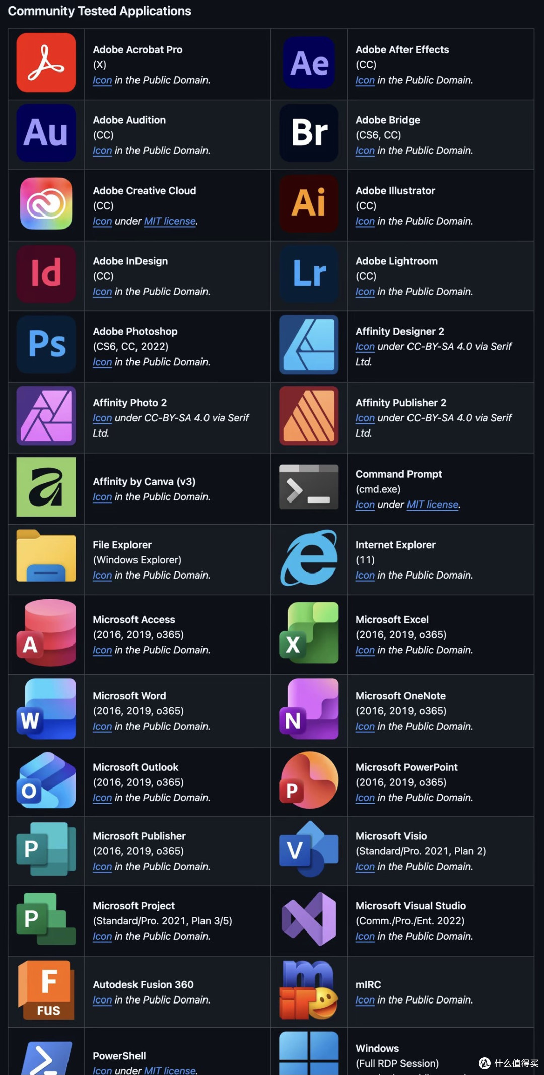Click the File Explorer folder icon
This screenshot has height=1075, width=544.
tap(46, 556)
